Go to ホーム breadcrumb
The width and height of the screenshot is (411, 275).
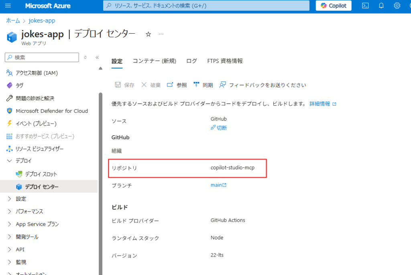[13, 20]
